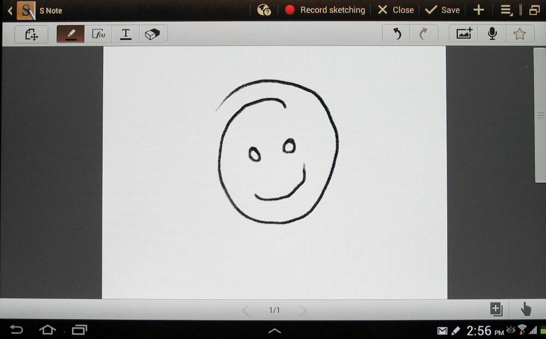Undo the last stroke
Viewport: 546px width, 339px height.
tap(397, 34)
